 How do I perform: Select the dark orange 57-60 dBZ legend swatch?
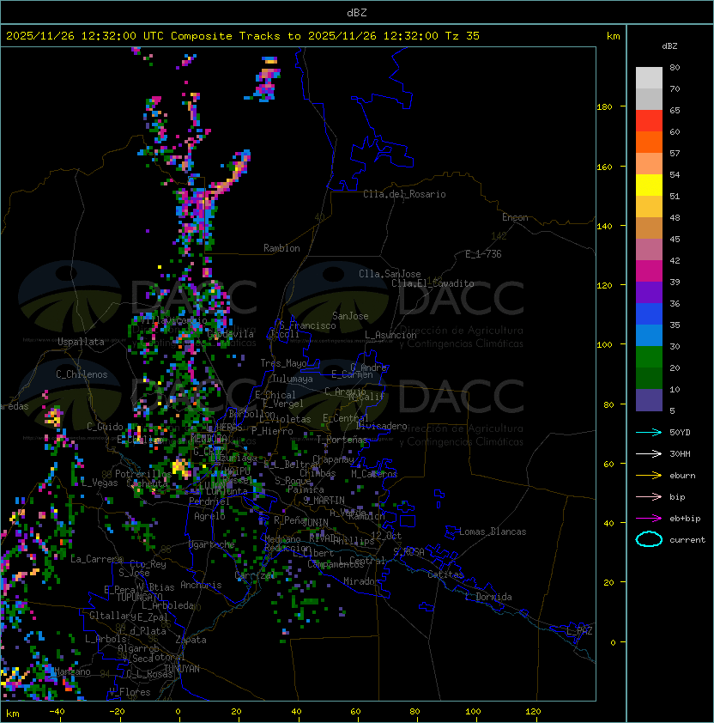tap(649, 142)
